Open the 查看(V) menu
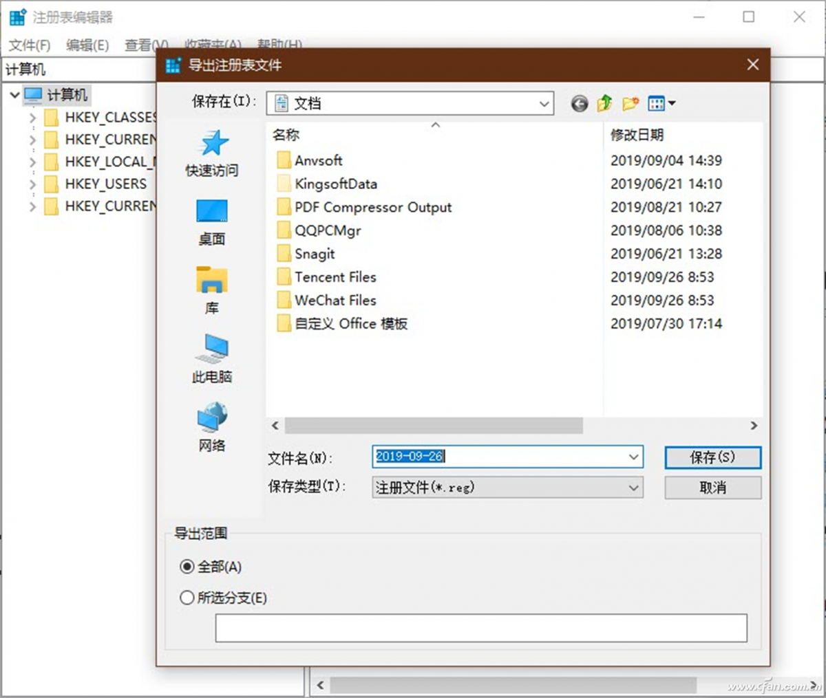 [x=146, y=45]
